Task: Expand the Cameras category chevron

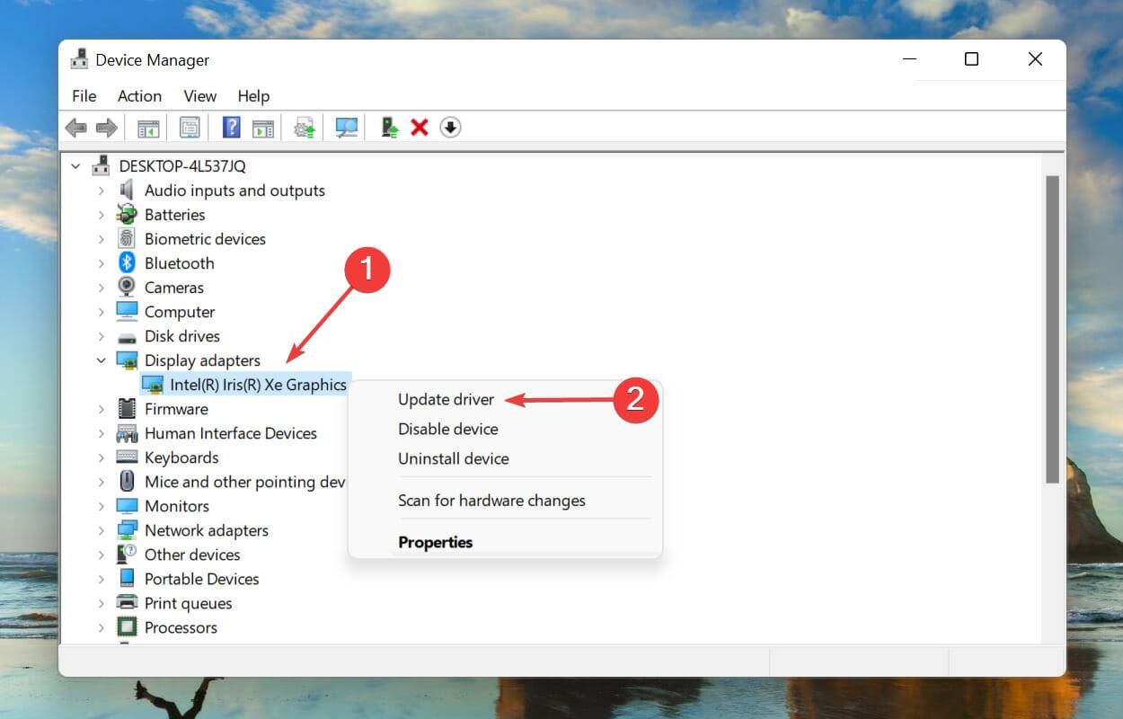Action: [102, 288]
